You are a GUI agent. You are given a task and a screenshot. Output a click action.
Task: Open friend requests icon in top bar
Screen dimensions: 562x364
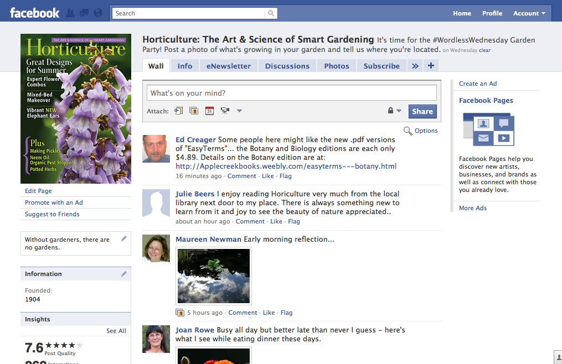click(x=71, y=13)
